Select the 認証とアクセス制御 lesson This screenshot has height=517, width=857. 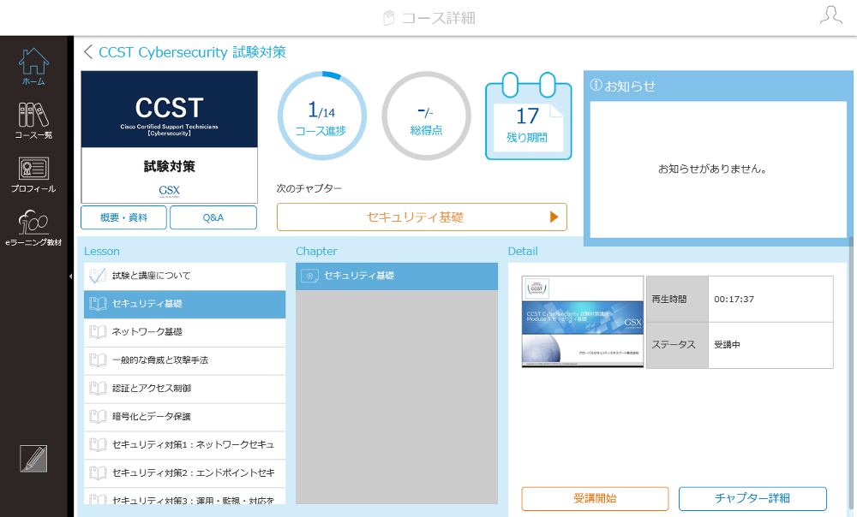185,388
